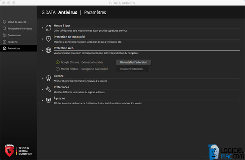Go to Quarantaine in sidebar
This screenshot has width=245, height=160.
point(18,35)
